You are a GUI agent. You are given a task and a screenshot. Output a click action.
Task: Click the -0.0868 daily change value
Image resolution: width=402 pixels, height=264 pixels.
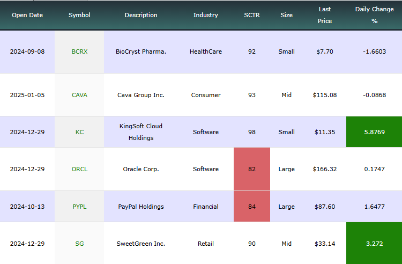374,95
